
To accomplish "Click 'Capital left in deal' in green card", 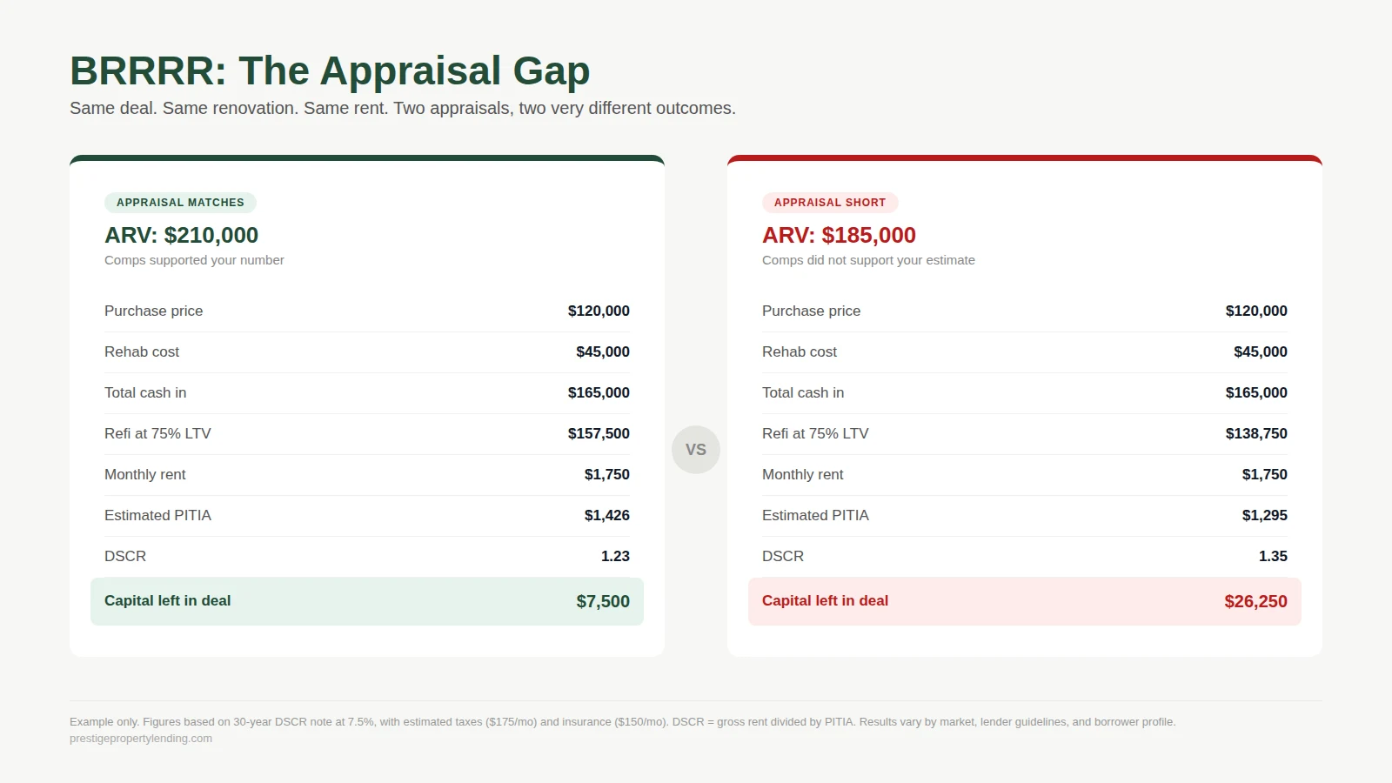I will click(167, 600).
